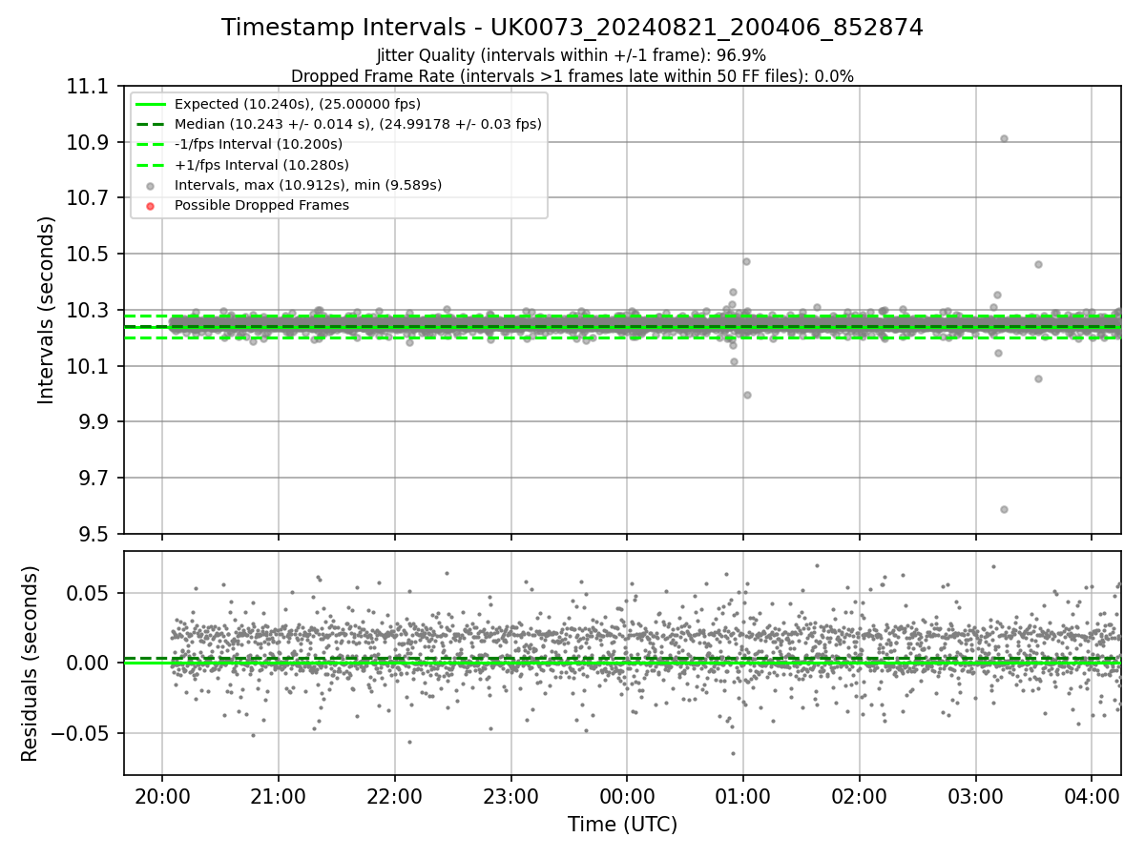Select legend entry 'Median (10.243 +/- 0.014 s)'
The height and width of the screenshot is (858, 1145).
coord(358,124)
